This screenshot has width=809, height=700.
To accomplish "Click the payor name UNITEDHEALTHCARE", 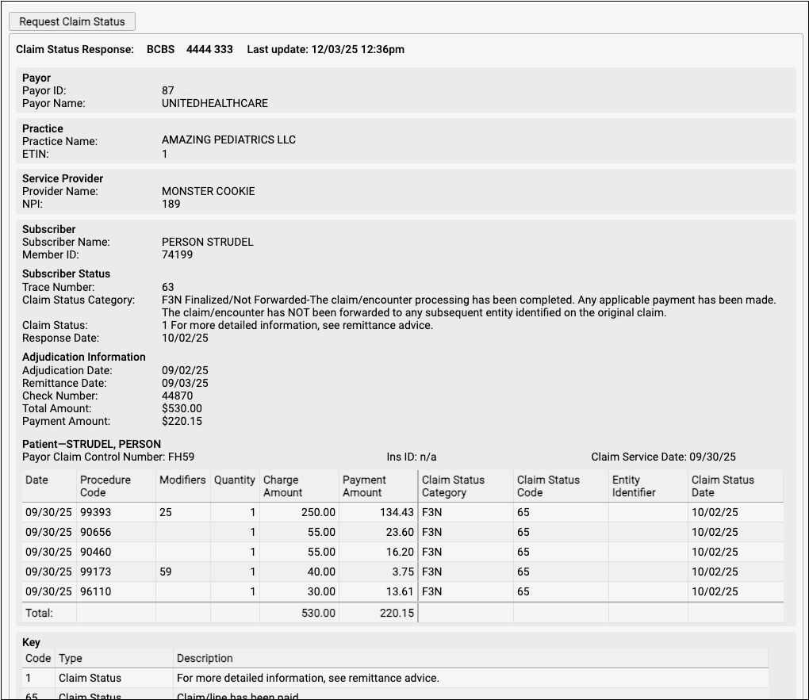I will tap(215, 103).
